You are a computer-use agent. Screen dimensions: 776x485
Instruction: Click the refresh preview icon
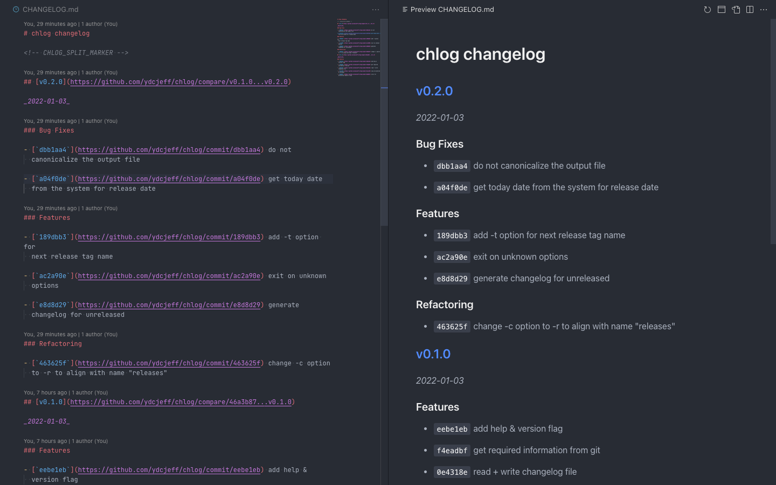pos(707,10)
